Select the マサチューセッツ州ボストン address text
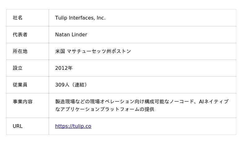The height and width of the screenshot is (144, 248). point(99,52)
